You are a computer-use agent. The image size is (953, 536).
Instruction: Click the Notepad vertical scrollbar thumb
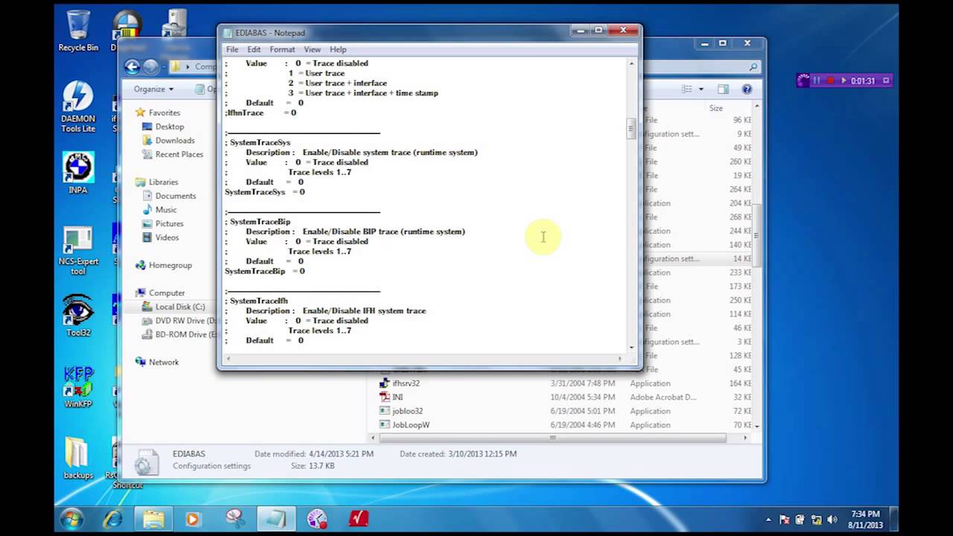(x=631, y=129)
